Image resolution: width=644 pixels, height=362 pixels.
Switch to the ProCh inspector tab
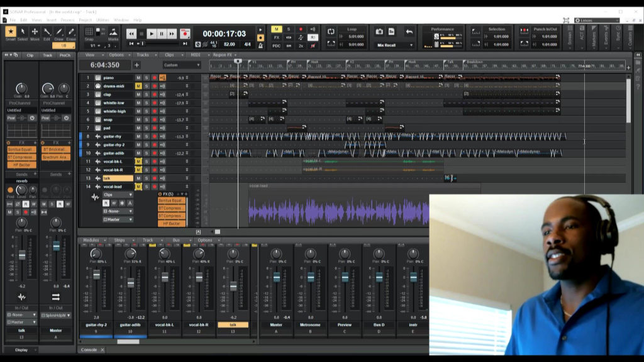coord(65,55)
